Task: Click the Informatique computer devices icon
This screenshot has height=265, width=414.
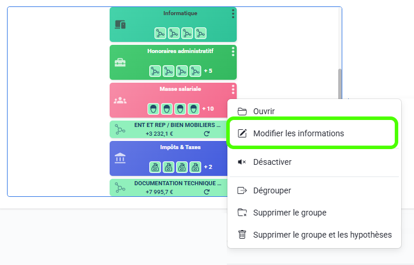Action: click(120, 24)
